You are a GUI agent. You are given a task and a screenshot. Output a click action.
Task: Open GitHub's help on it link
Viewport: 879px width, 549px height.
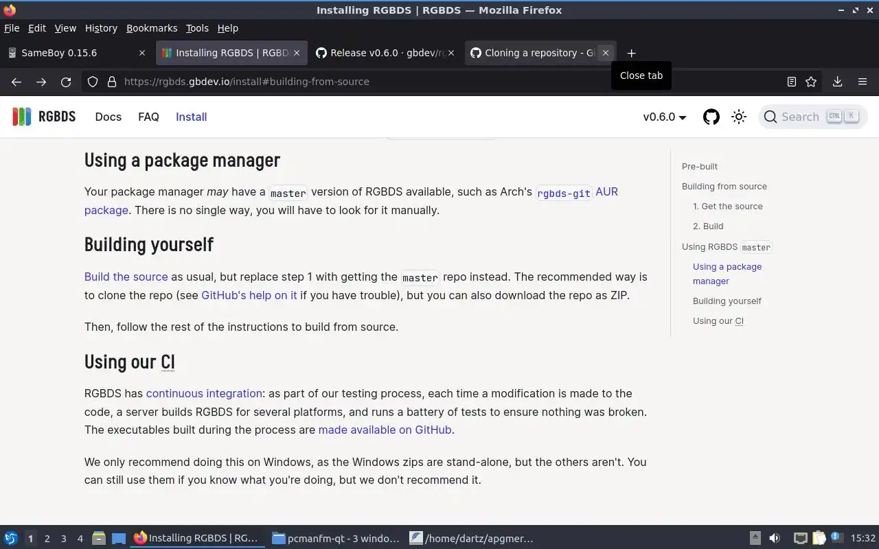(249, 295)
